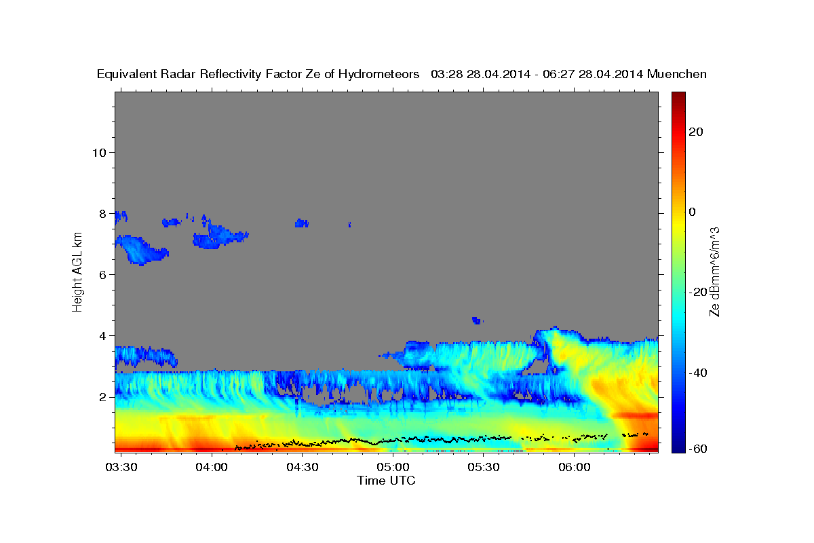
Task: Click the plot title 'Equivalent Radar Reflectivity Factor Ze of Hydrometeors'
Action: tap(258, 74)
